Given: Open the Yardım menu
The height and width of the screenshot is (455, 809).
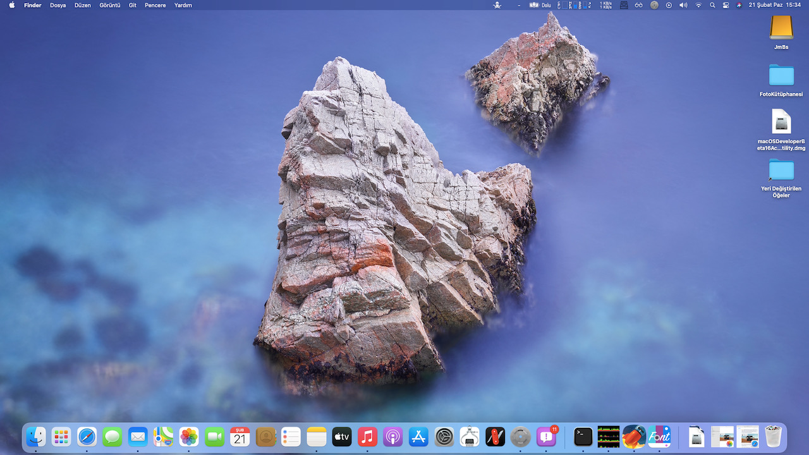Looking at the screenshot, I should point(183,5).
